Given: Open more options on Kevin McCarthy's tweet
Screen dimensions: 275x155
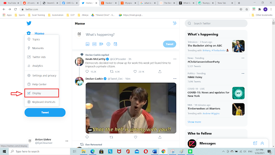Looking at the screenshot, I should [x=175, y=59].
